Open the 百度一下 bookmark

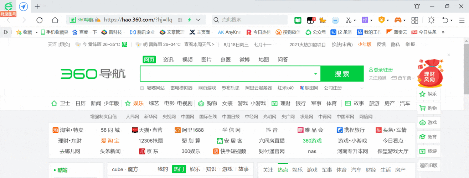(x=84, y=32)
